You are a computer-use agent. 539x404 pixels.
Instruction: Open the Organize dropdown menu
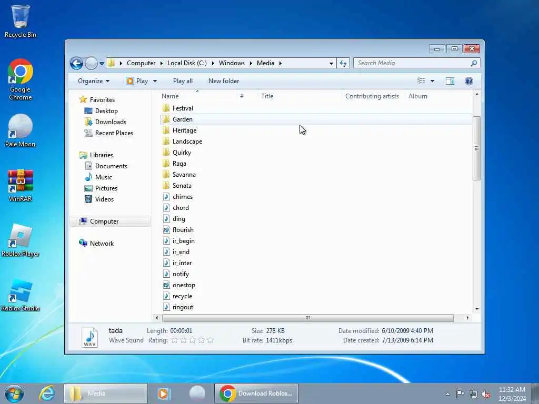click(x=94, y=81)
